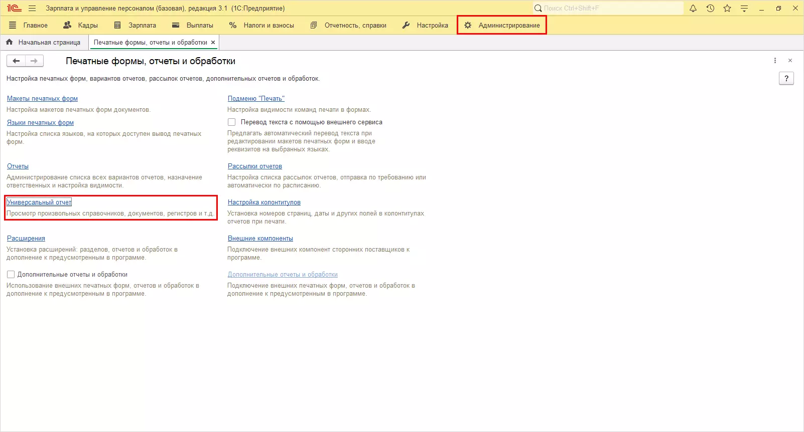Open Настройка колонтитулов link
The image size is (804, 432).
[x=264, y=202]
